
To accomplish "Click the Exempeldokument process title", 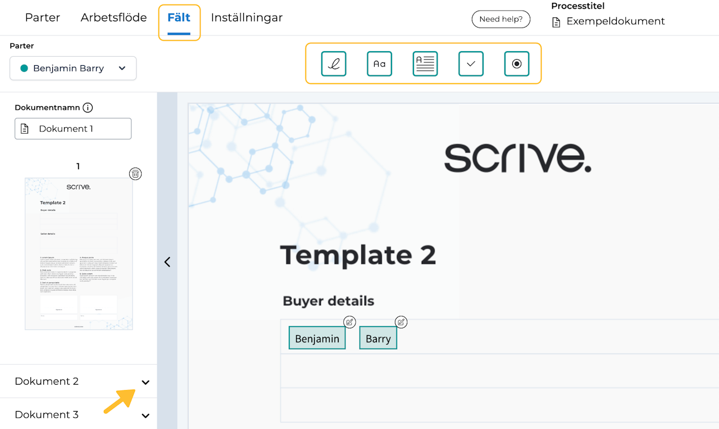I will [x=616, y=21].
